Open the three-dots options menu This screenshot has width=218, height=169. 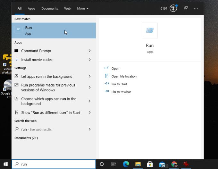(x=196, y=8)
